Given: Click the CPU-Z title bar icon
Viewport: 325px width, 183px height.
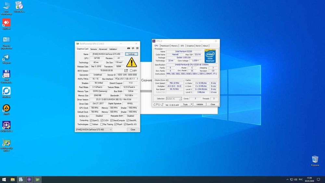Looking at the screenshot, I should click(154, 41).
